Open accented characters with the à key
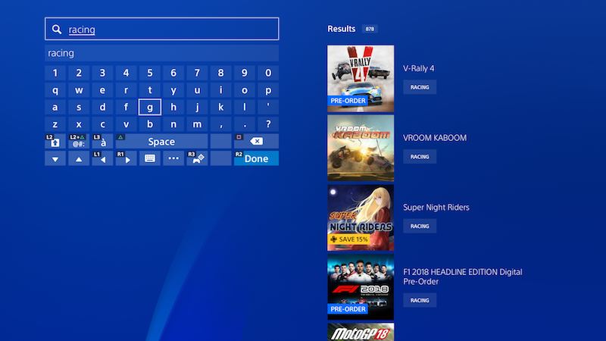 [x=102, y=142]
